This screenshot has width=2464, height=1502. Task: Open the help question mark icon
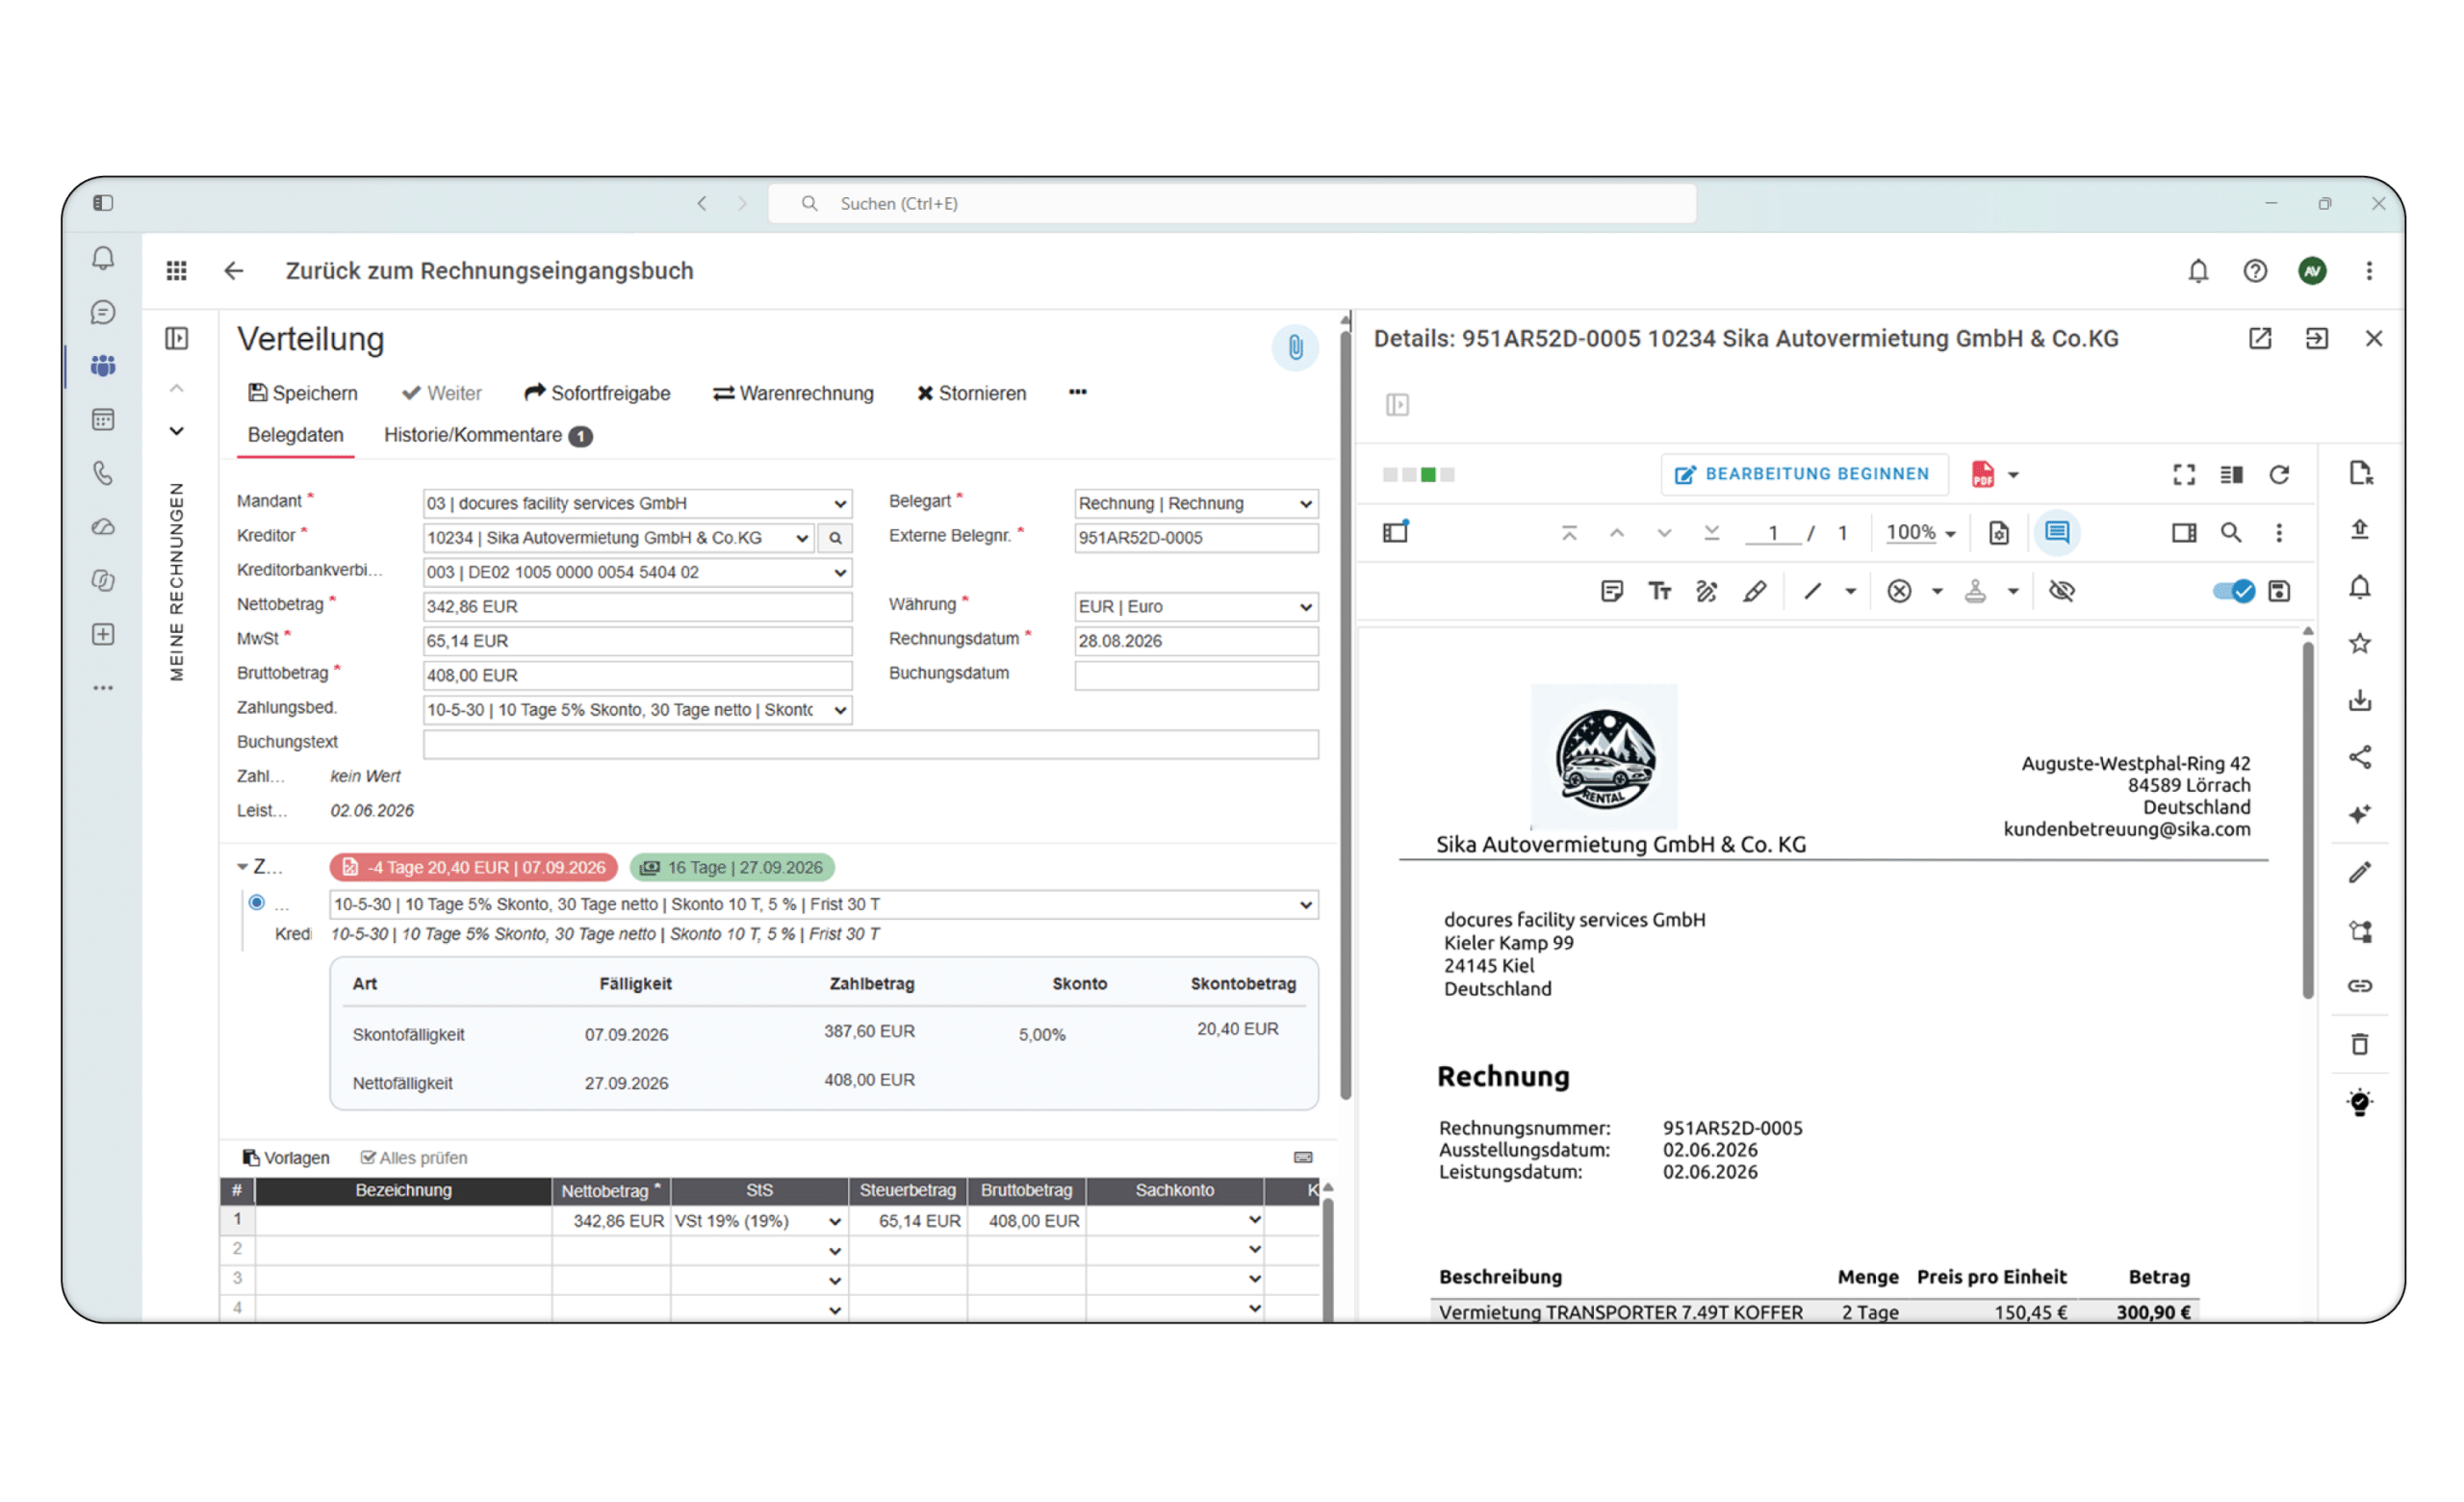click(2255, 271)
